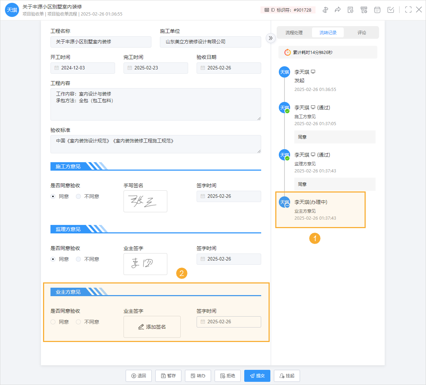426x385 pixels.
Task: Click the checkbox task icon in header
Action: coord(390,10)
